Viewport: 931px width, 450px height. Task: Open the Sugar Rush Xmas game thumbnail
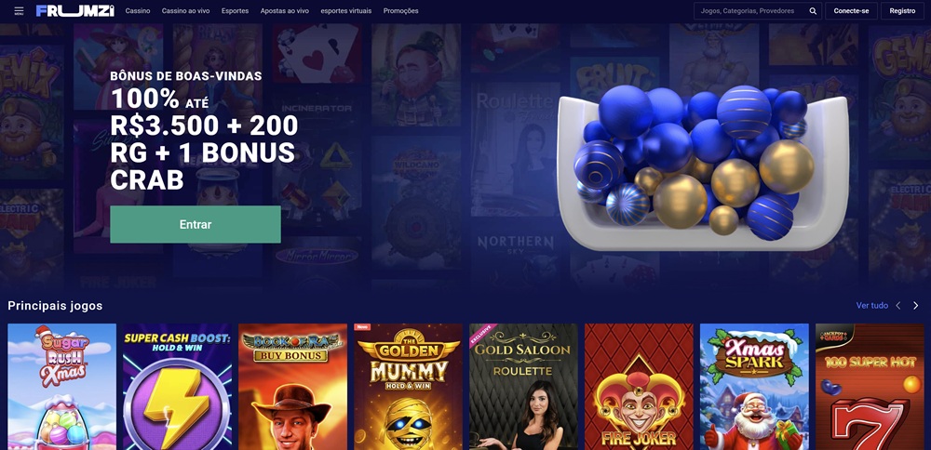[61, 387]
